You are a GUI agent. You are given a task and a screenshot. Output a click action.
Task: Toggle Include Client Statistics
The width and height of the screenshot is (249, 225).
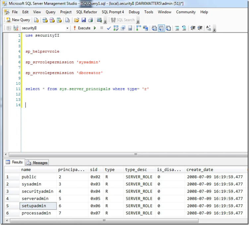tap(146, 28)
